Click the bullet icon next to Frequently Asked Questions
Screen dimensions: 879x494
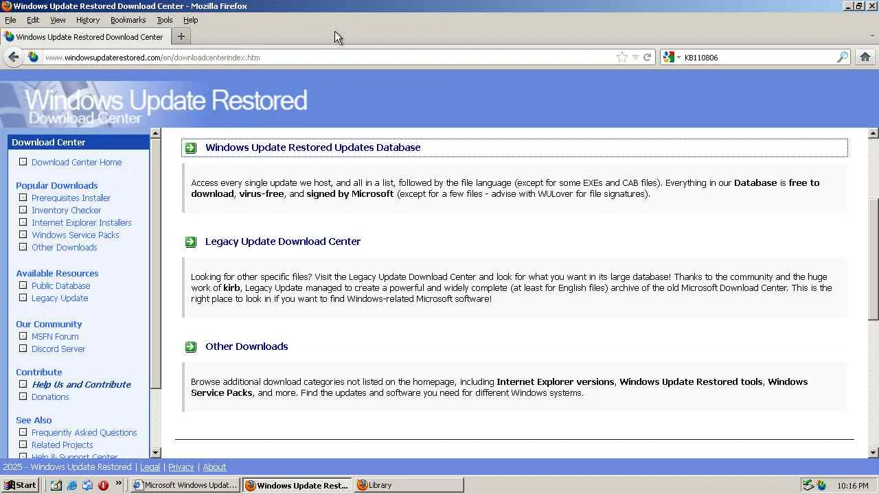coord(23,433)
